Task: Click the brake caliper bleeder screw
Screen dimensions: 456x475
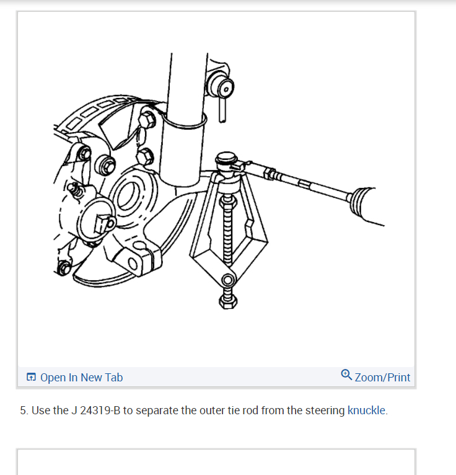Action: tap(76, 190)
